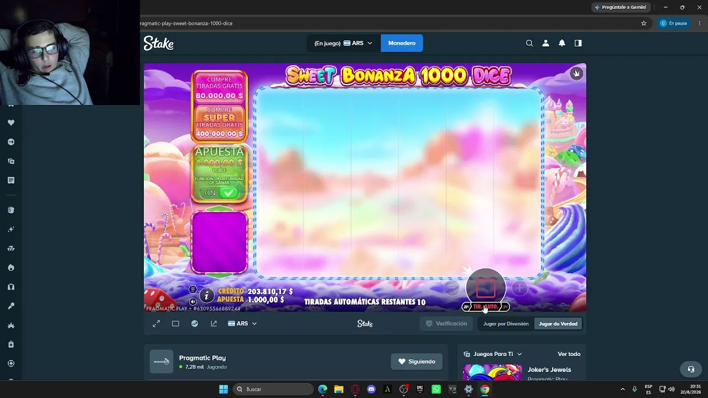This screenshot has height=398, width=708.
Task: Open Epic Games launcher from taskbar
Action: click(x=420, y=389)
